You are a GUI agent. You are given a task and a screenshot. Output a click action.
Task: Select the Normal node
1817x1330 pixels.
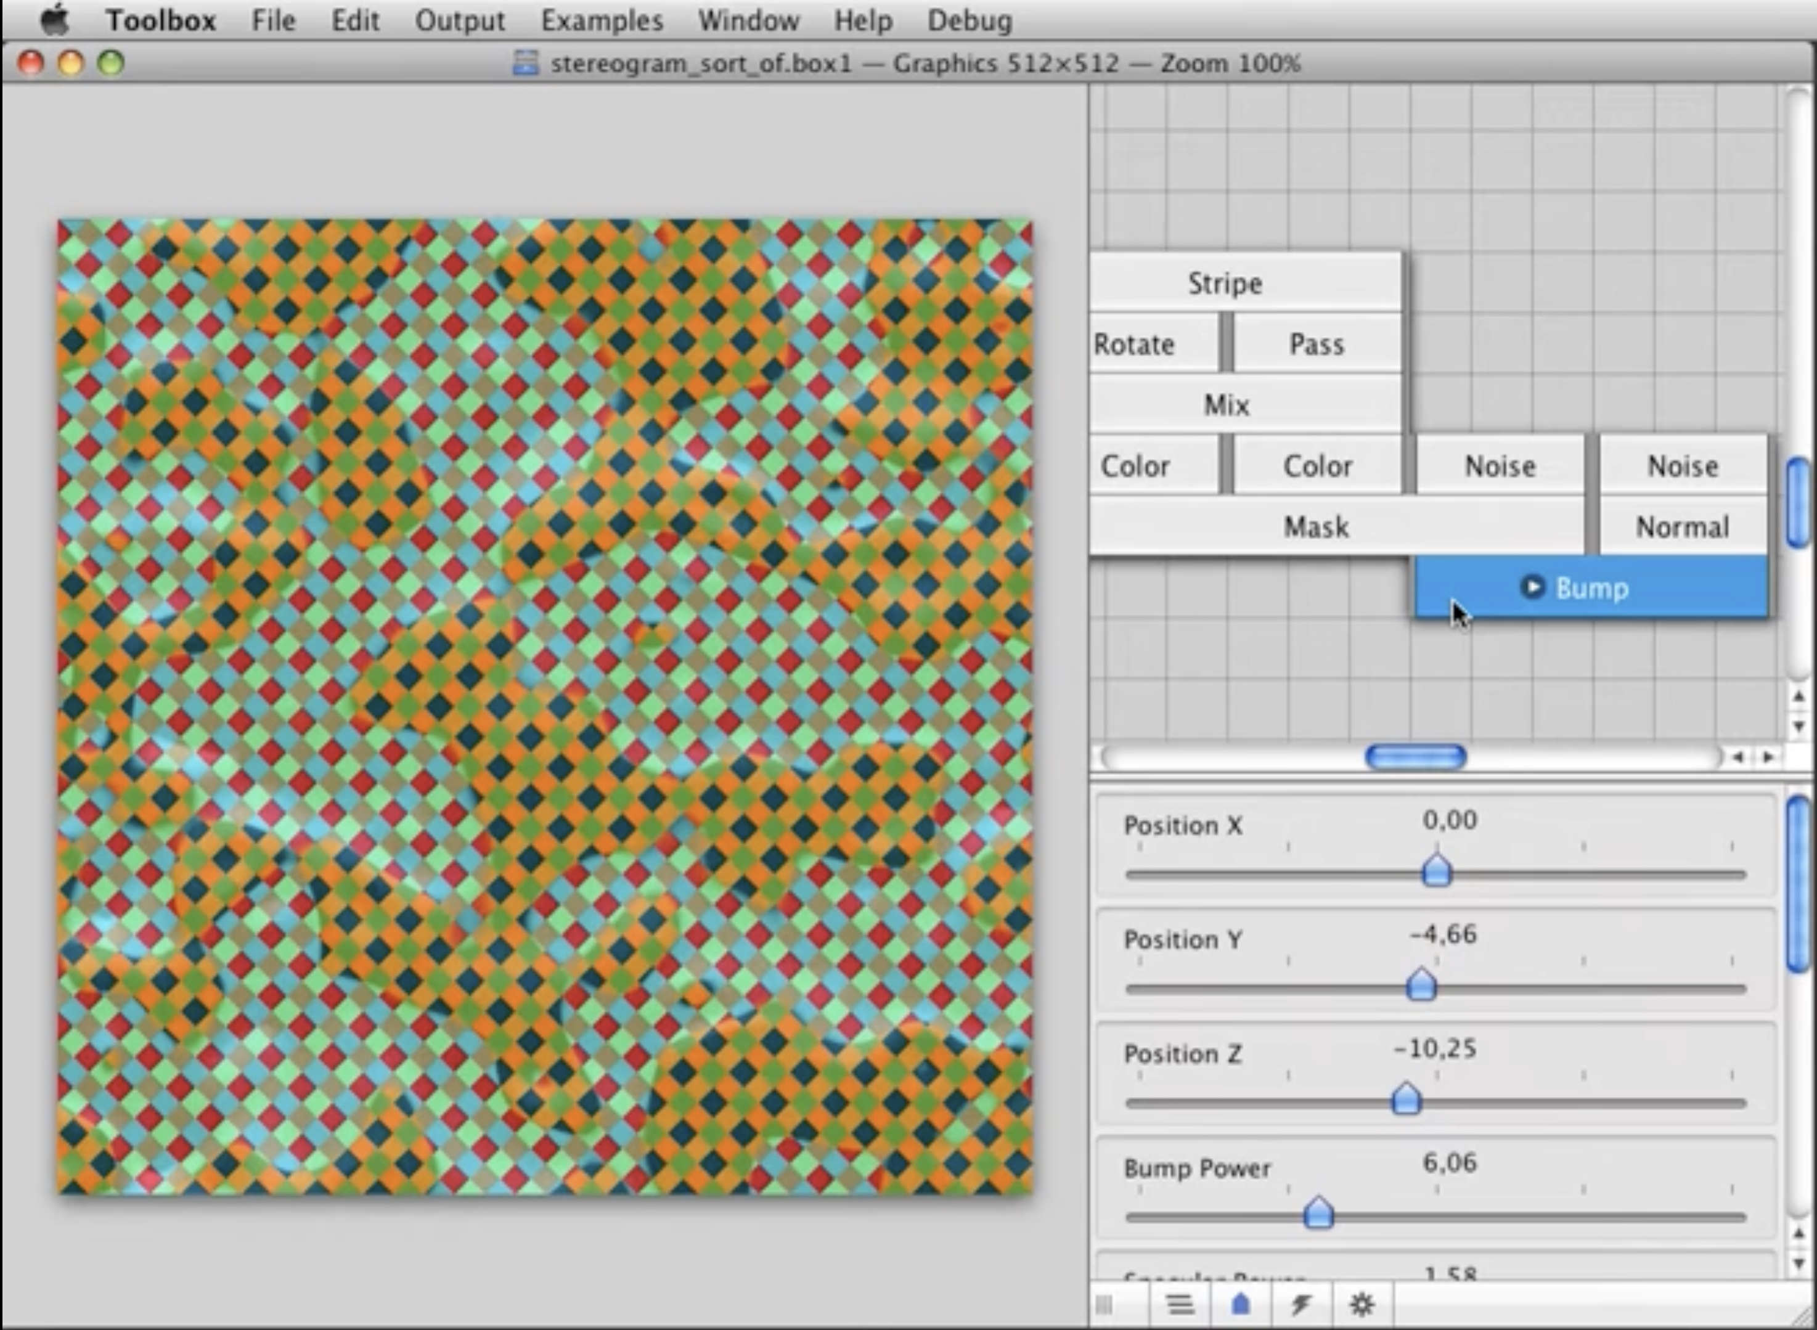pyautogui.click(x=1682, y=526)
